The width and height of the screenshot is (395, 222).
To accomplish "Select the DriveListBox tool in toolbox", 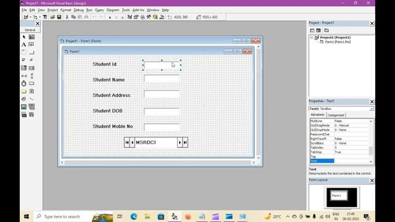I will tap(31, 83).
